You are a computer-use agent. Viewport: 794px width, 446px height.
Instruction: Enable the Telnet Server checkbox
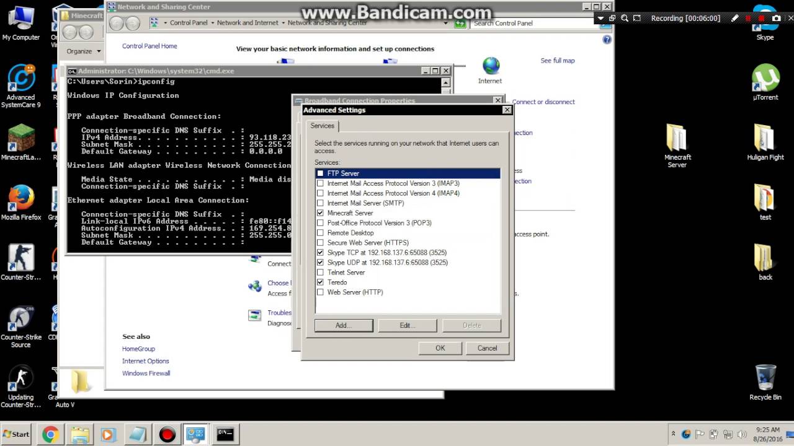click(320, 273)
